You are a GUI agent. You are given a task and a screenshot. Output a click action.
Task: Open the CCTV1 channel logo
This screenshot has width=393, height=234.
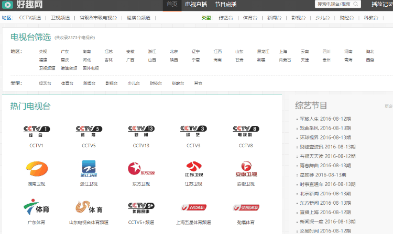(x=37, y=131)
